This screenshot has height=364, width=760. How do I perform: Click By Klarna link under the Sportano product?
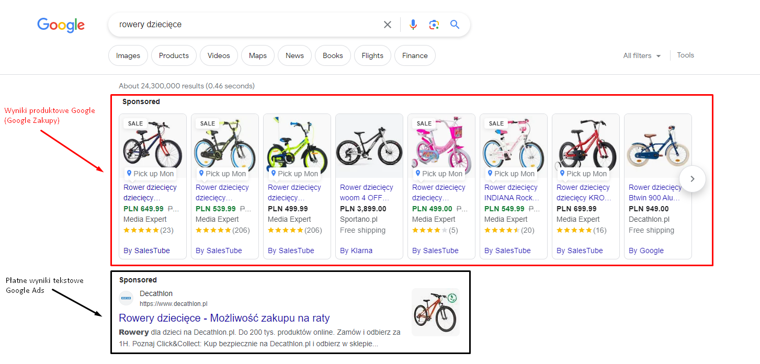click(356, 251)
